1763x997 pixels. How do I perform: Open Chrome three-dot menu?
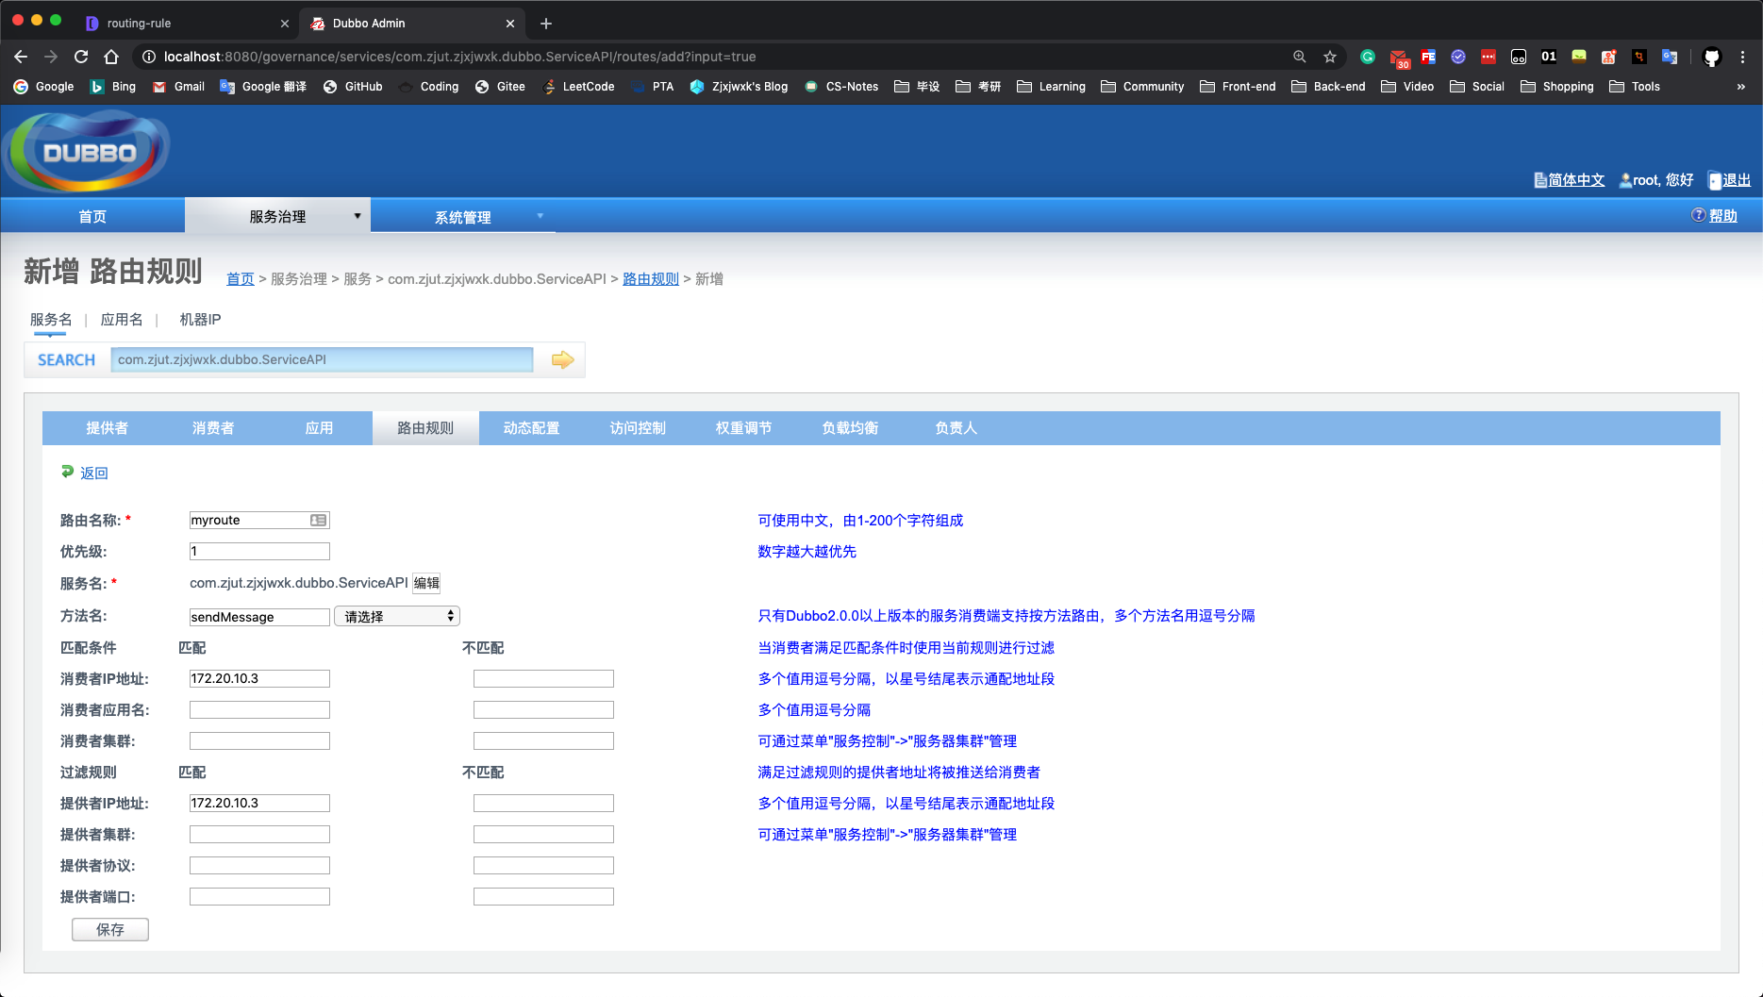click(1742, 57)
